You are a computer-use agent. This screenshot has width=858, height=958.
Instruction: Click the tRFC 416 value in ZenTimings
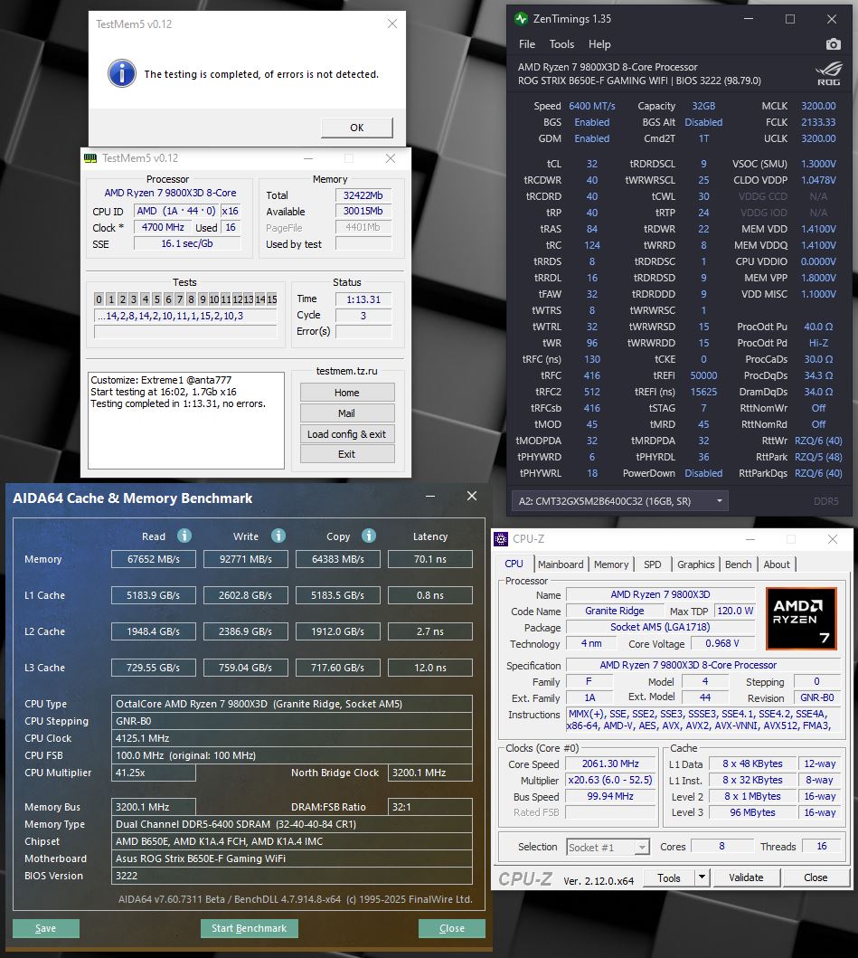(x=592, y=375)
